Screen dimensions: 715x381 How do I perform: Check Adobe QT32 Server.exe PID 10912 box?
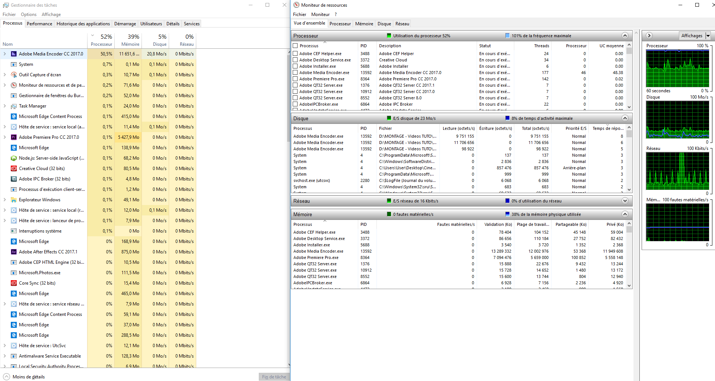tap(295, 92)
